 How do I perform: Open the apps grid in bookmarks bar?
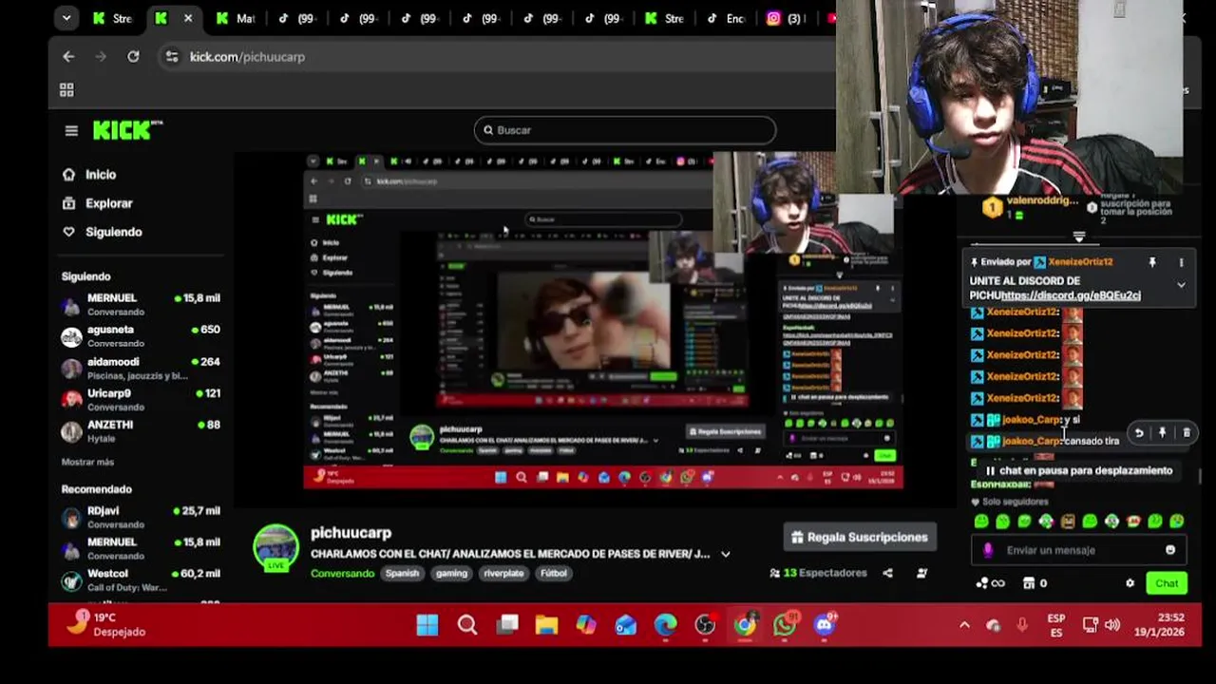click(66, 90)
